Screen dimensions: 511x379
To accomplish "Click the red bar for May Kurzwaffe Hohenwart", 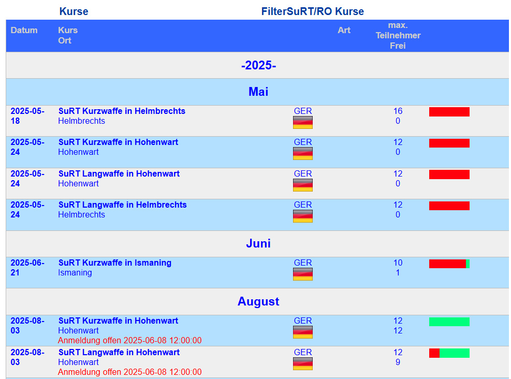I will [x=449, y=143].
